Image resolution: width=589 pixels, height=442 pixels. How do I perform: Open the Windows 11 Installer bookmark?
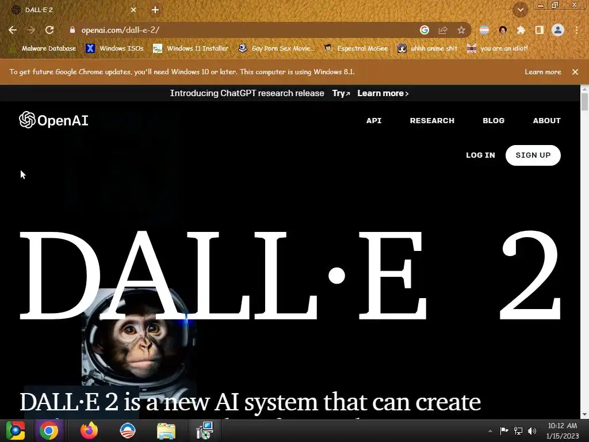click(x=191, y=48)
